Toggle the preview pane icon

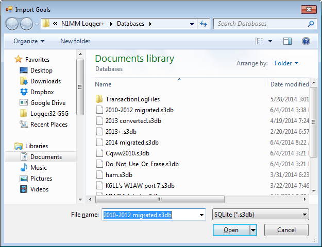click(x=287, y=41)
